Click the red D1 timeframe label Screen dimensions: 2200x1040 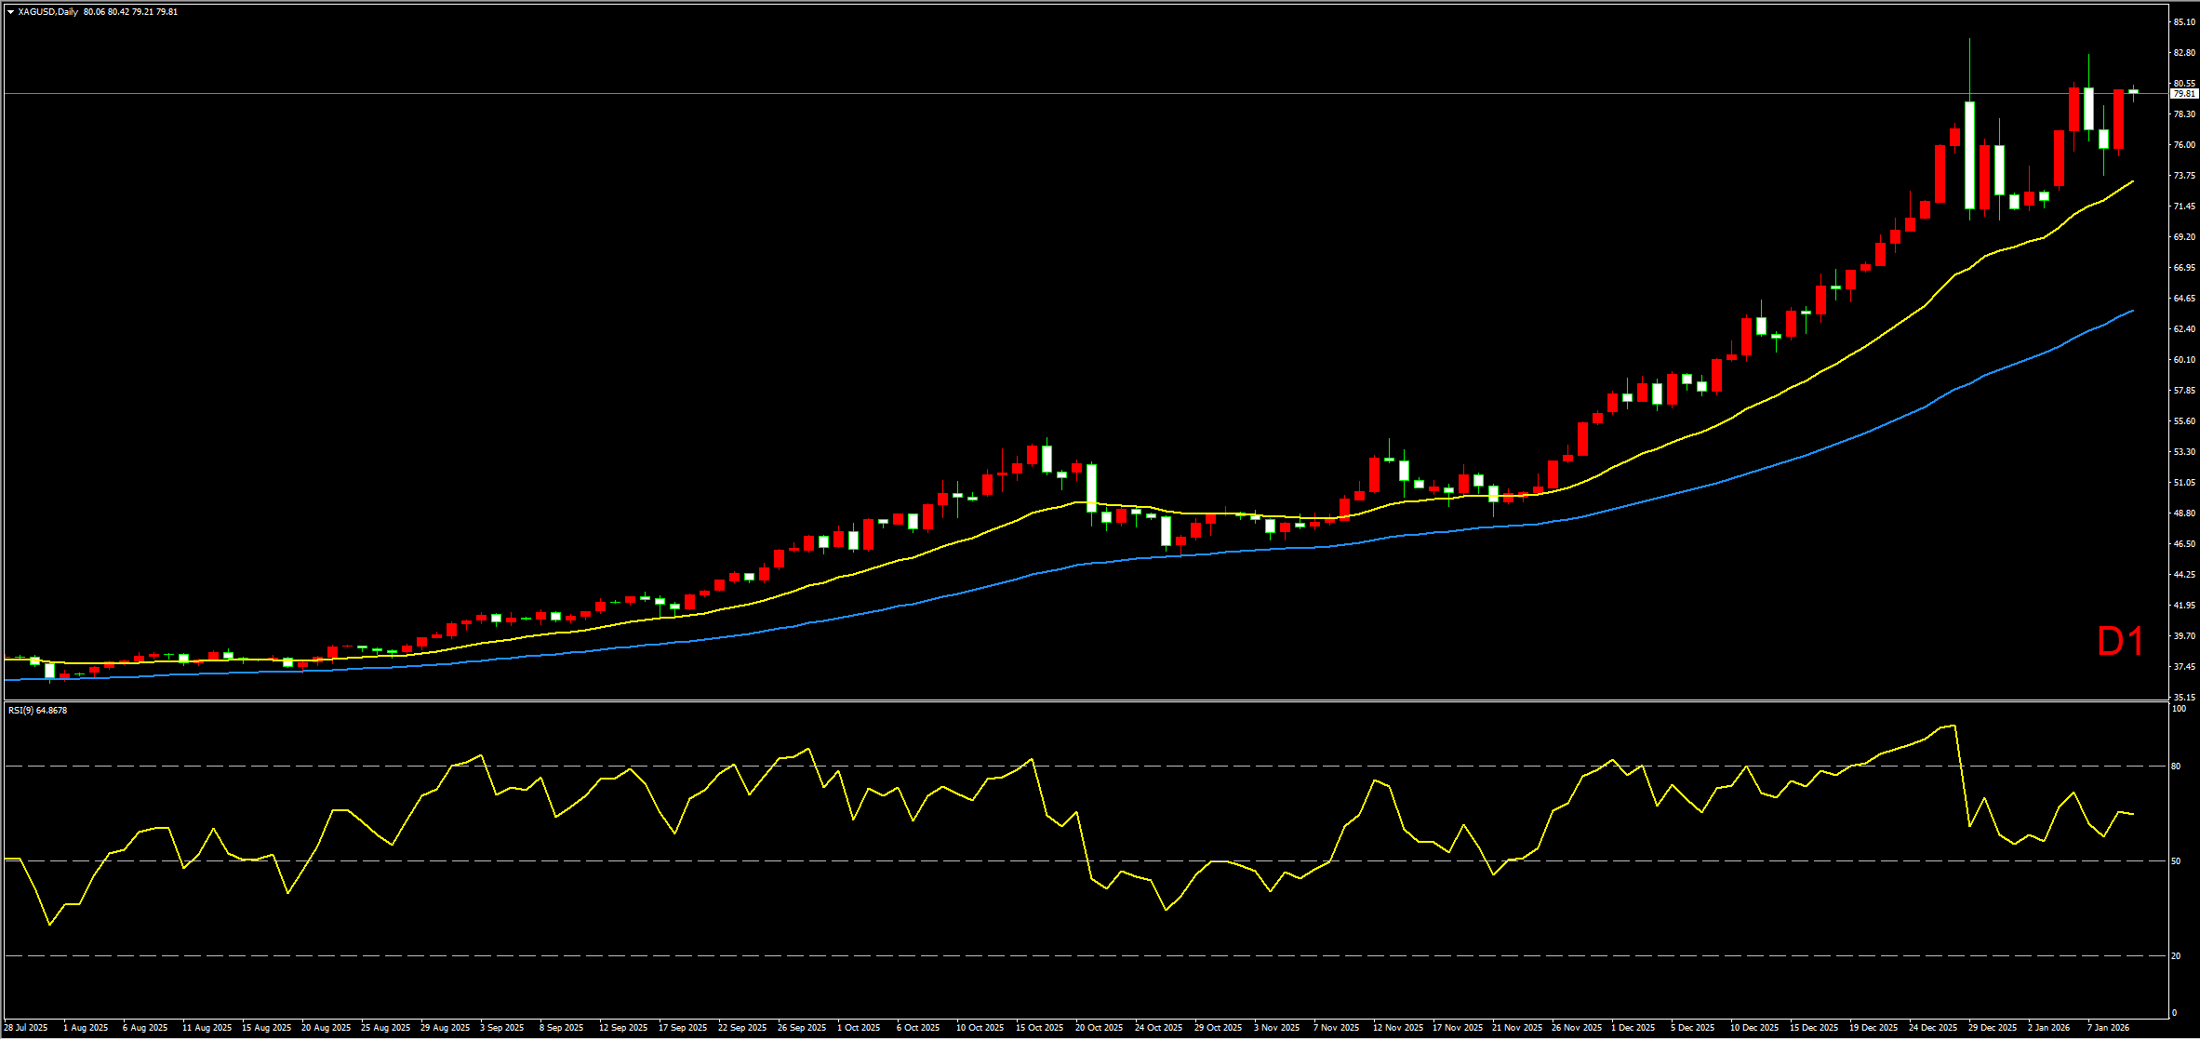pos(2120,642)
